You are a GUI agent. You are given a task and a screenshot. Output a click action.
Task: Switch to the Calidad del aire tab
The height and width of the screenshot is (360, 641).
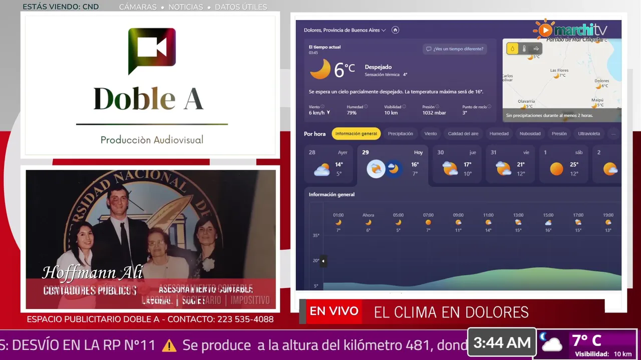(x=463, y=133)
